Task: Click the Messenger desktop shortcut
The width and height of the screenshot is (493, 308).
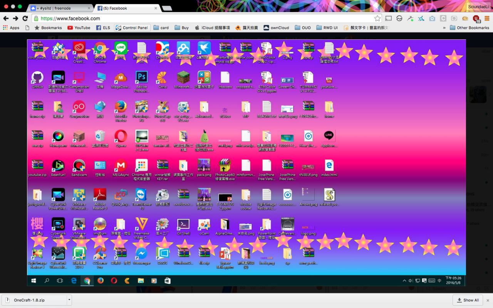Action: (141, 254)
